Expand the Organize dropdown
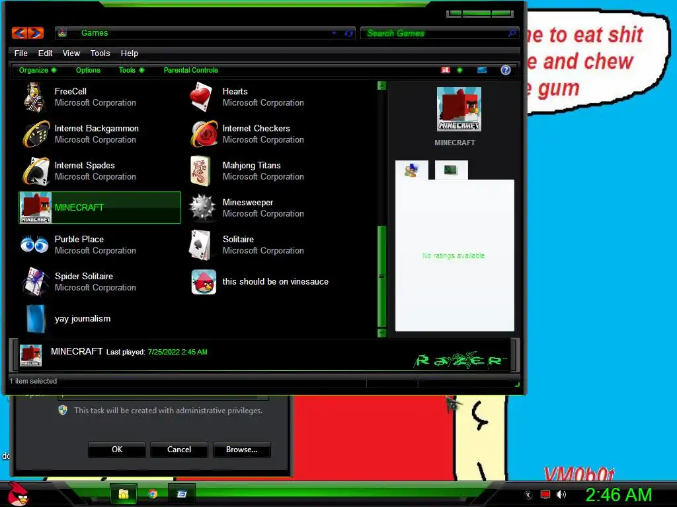Screen dimensions: 677x507 (38, 70)
